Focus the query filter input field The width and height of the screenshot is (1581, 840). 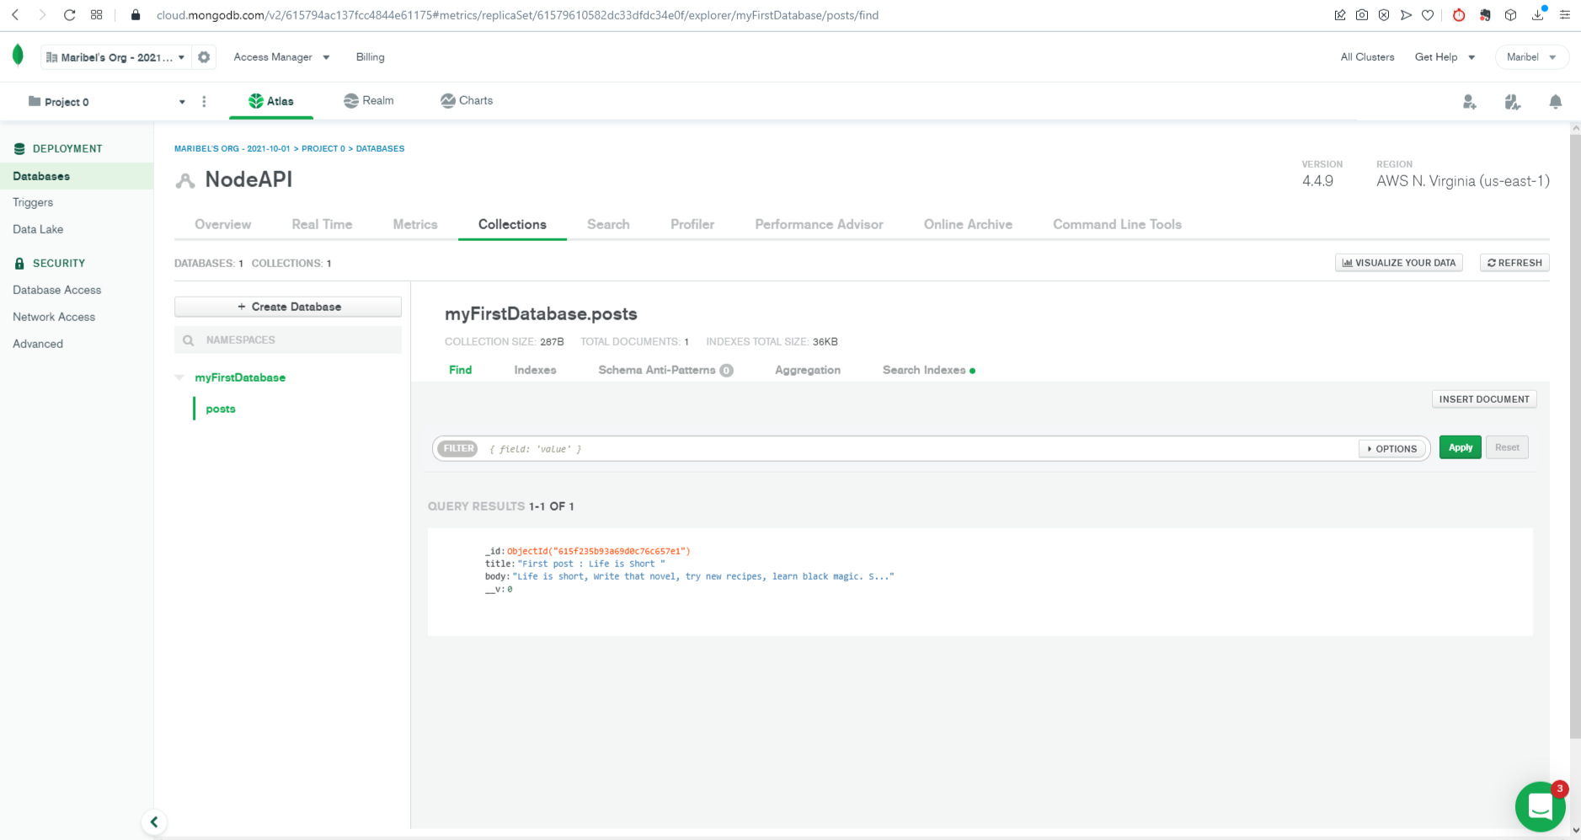918,449
